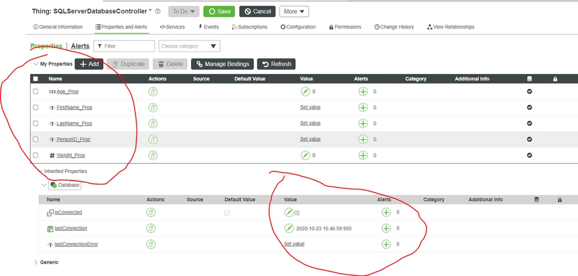This screenshot has height=276, width=578.
Task: Edit value pencil icon for Weight_Prop
Action: tap(305, 155)
